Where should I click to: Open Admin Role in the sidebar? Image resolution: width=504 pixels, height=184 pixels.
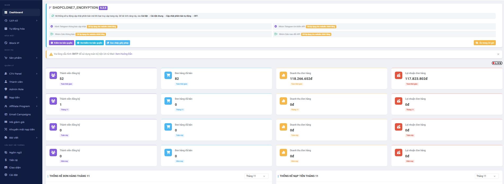(16, 89)
